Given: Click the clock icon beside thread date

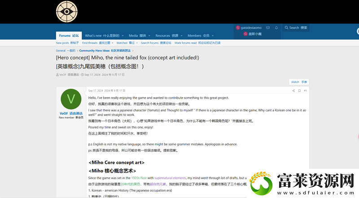Looking at the screenshot, I should (83, 75).
